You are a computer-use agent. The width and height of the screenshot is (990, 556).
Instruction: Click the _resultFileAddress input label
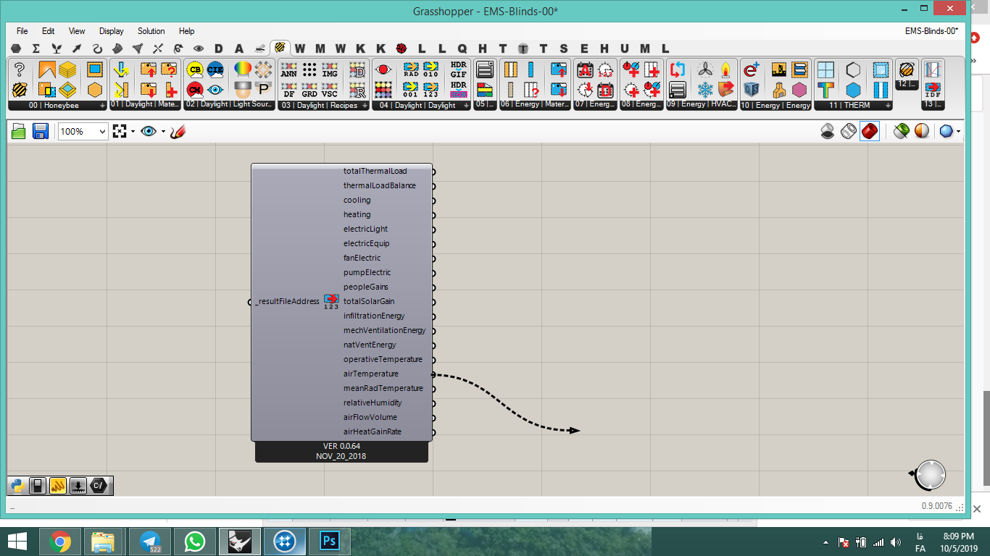288,301
